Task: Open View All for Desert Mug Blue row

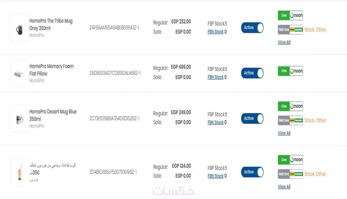Action: pyautogui.click(x=284, y=133)
